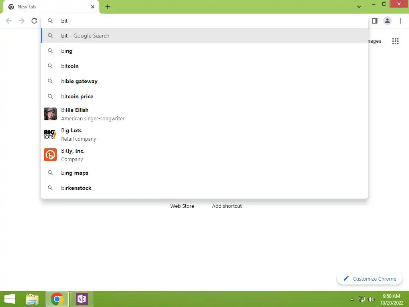Choose the 'bitcoin' suggestion
The image size is (409, 307).
point(204,66)
